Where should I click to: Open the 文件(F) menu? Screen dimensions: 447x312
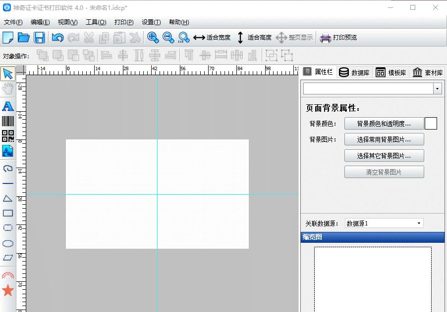pyautogui.click(x=13, y=22)
